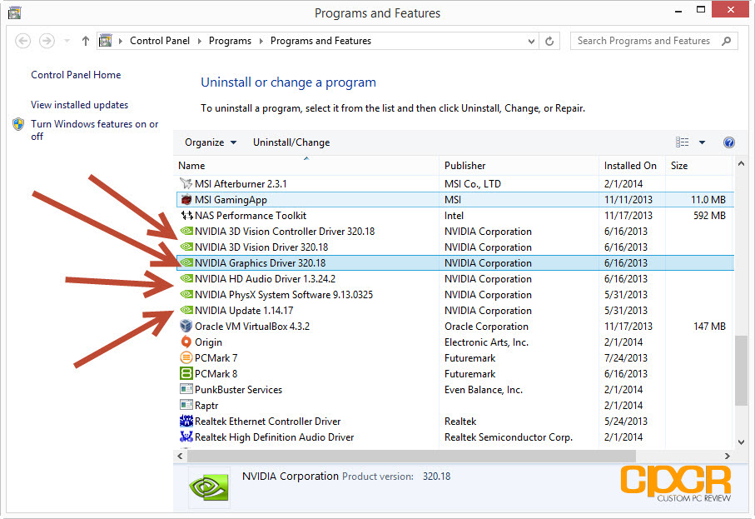Click the 5/24/2013 installed date
The image size is (755, 519).
pyautogui.click(x=626, y=422)
